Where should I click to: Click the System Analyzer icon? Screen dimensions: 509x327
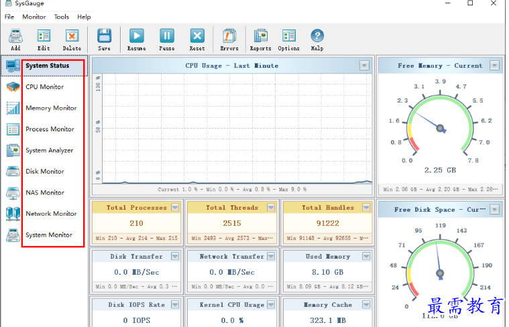point(13,151)
